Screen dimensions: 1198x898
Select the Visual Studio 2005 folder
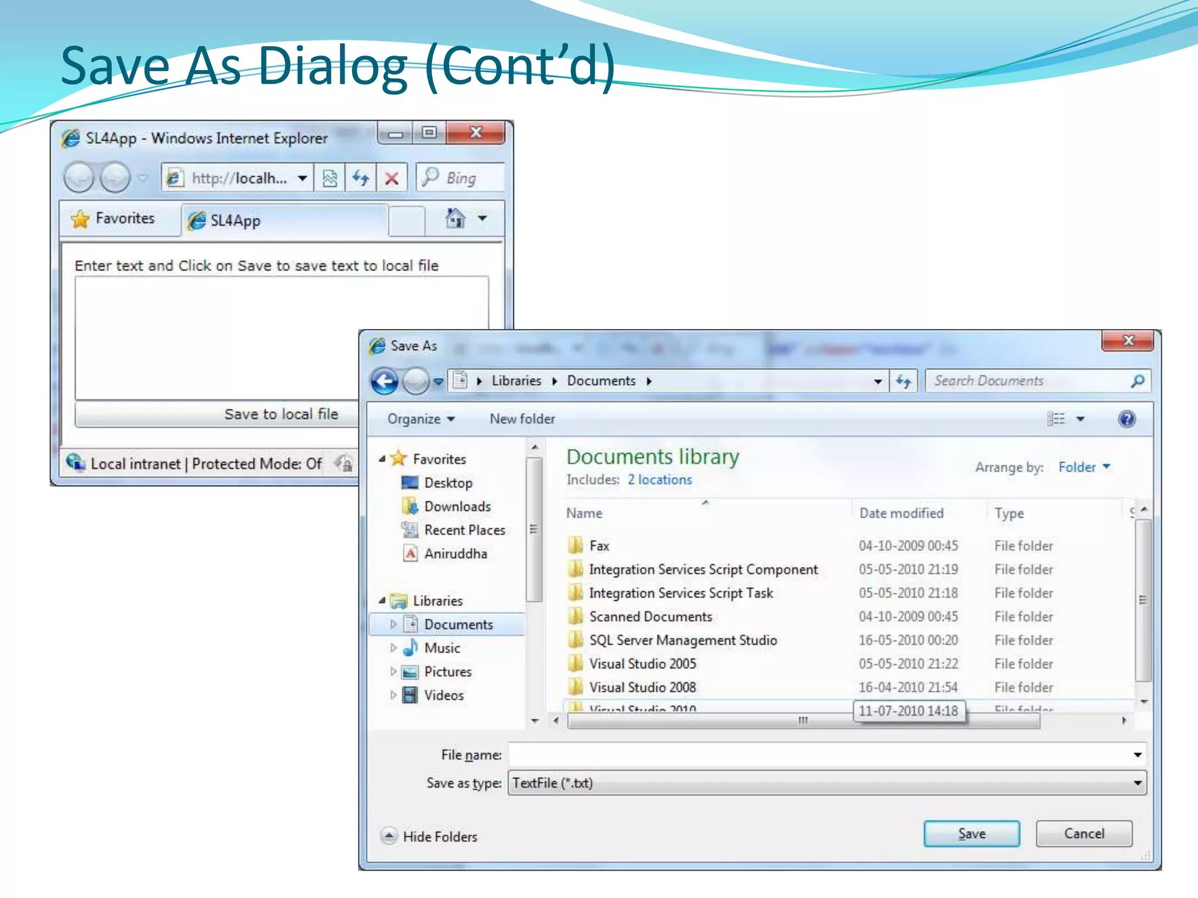click(642, 664)
